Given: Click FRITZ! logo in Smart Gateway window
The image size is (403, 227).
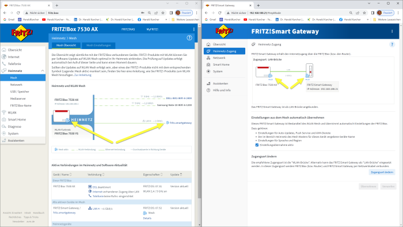Looking at the screenshot, I should [x=224, y=32].
